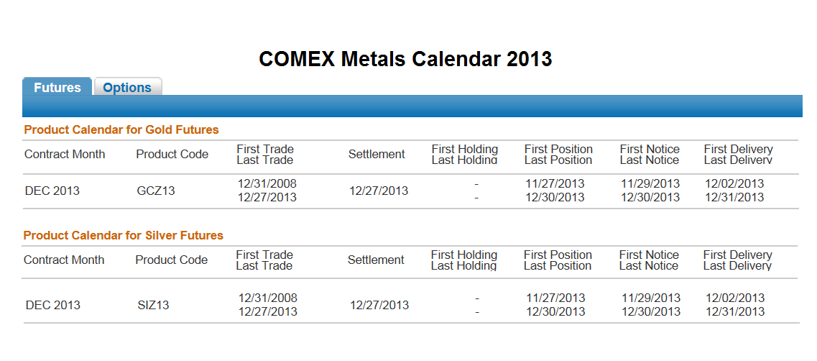Switch to the Futures tab
817x361 pixels.
coord(57,87)
